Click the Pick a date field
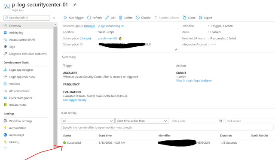275x160 pixels. point(196,121)
